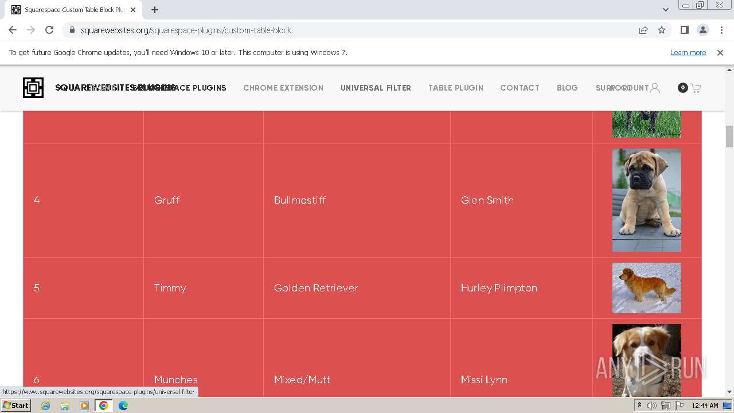Image resolution: width=734 pixels, height=413 pixels.
Task: Bookmark this tab with the star icon
Action: [x=662, y=30]
